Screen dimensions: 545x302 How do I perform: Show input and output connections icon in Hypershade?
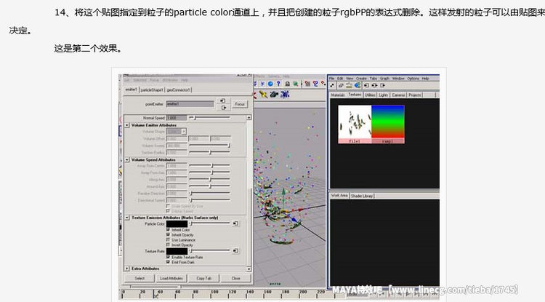(374, 85)
